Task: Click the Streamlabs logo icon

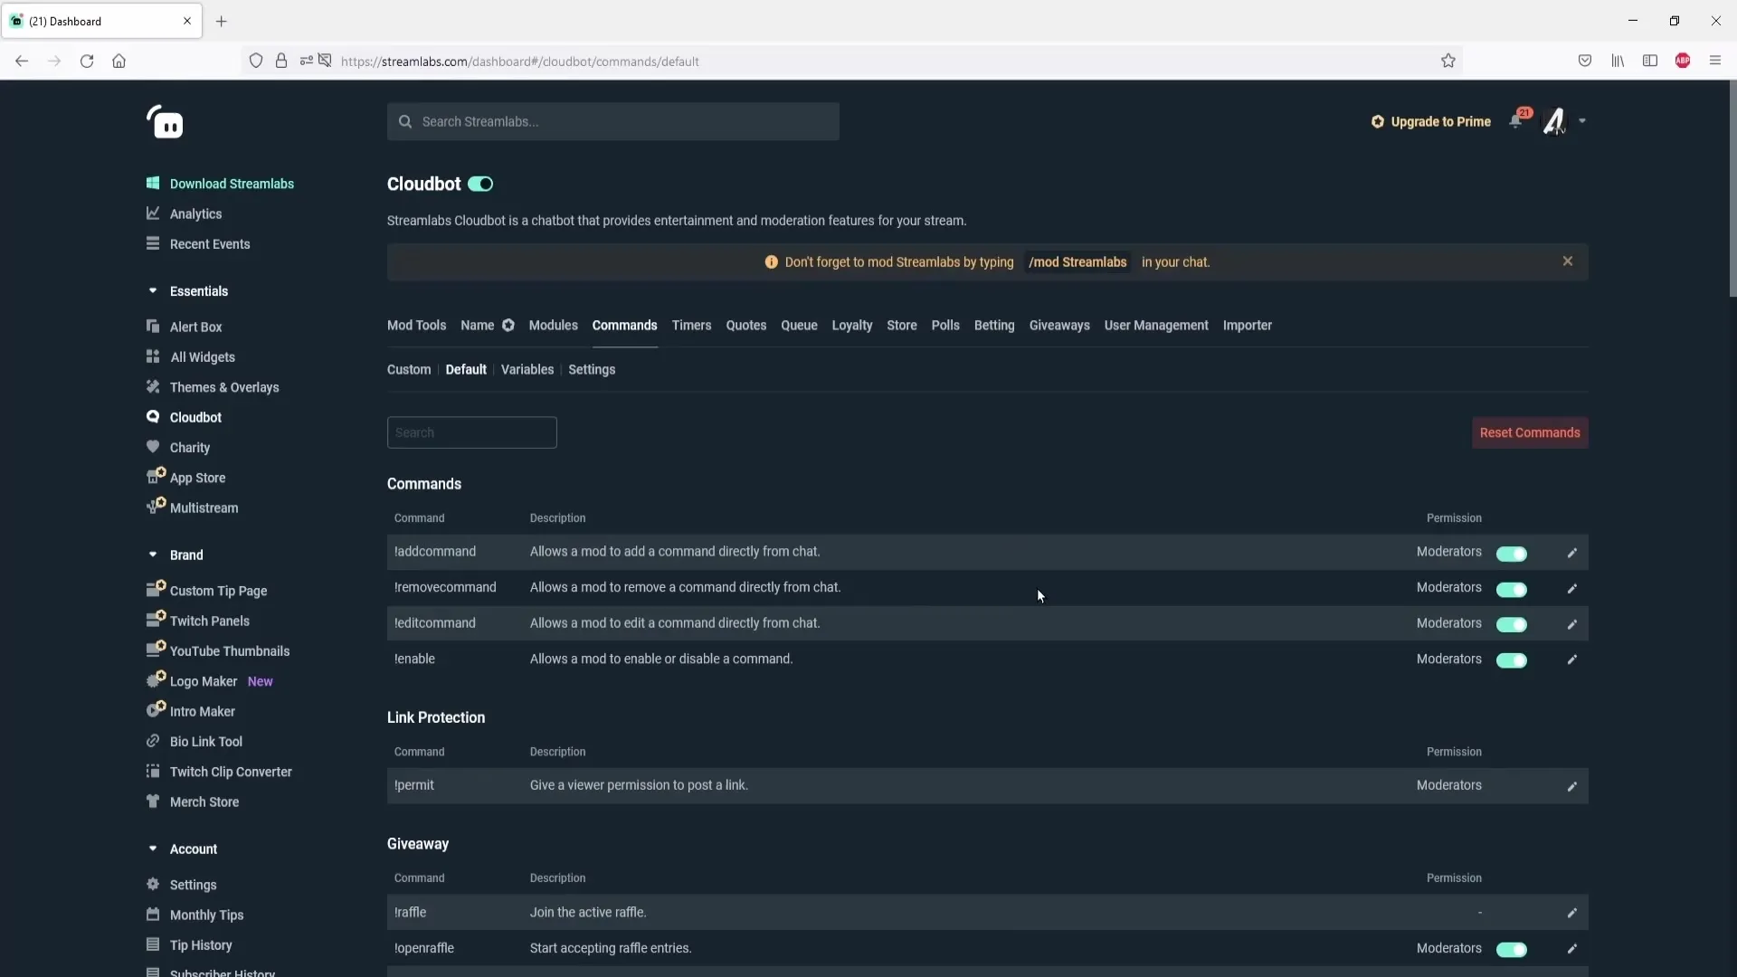Action: [165, 122]
